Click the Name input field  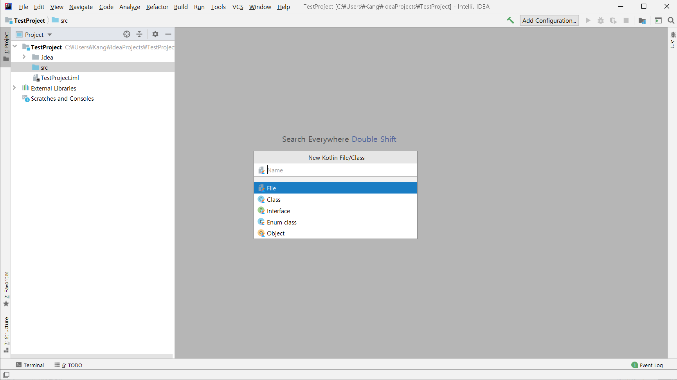point(335,170)
